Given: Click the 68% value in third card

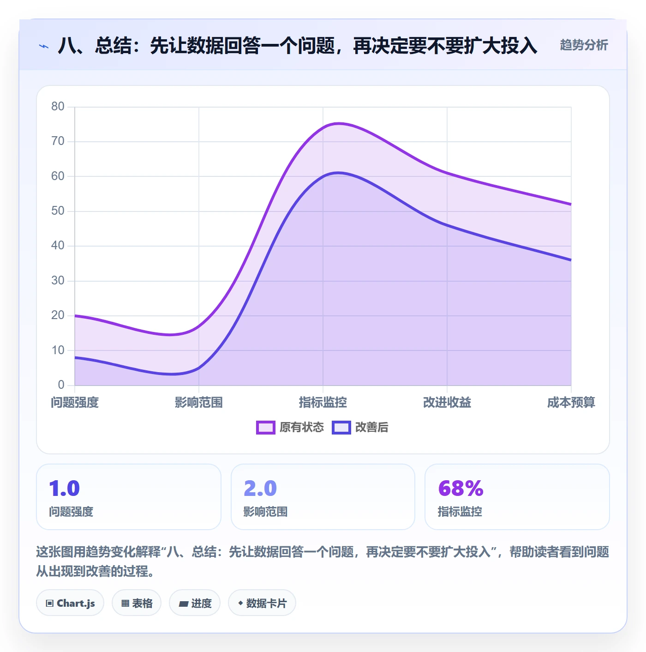Looking at the screenshot, I should point(461,489).
